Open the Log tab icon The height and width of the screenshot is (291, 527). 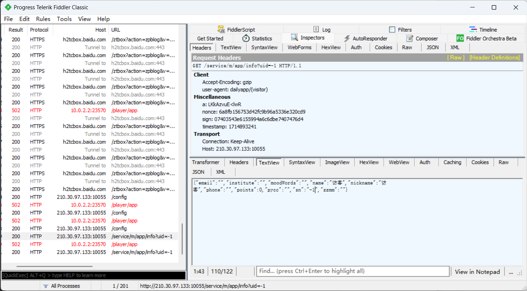[x=316, y=29]
